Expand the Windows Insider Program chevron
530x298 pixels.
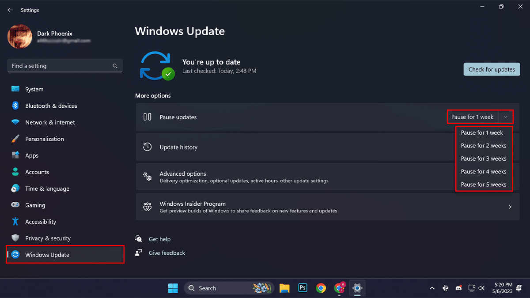510,207
